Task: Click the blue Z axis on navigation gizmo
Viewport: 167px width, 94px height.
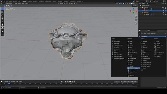Action: click(x=134, y=9)
